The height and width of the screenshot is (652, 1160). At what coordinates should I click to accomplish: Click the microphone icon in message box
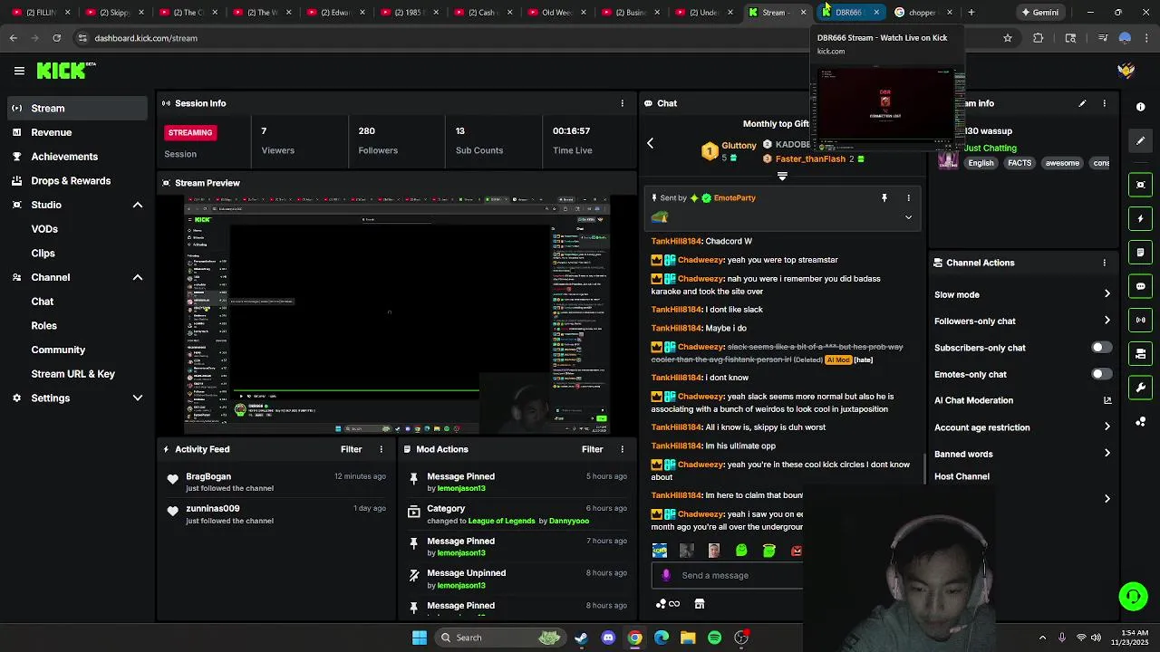pyautogui.click(x=666, y=575)
